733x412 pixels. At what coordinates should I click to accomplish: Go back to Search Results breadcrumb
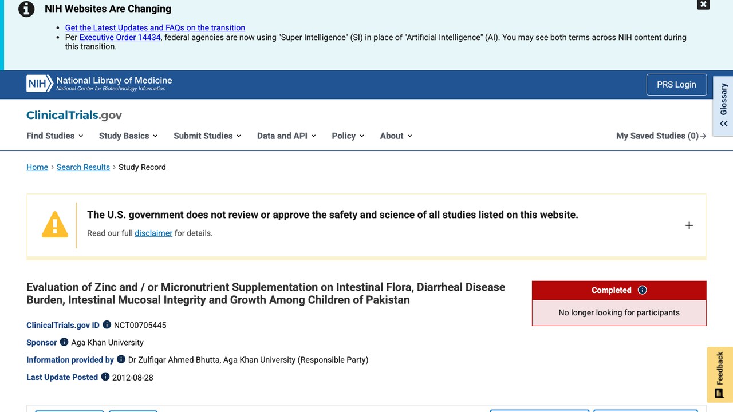point(83,167)
